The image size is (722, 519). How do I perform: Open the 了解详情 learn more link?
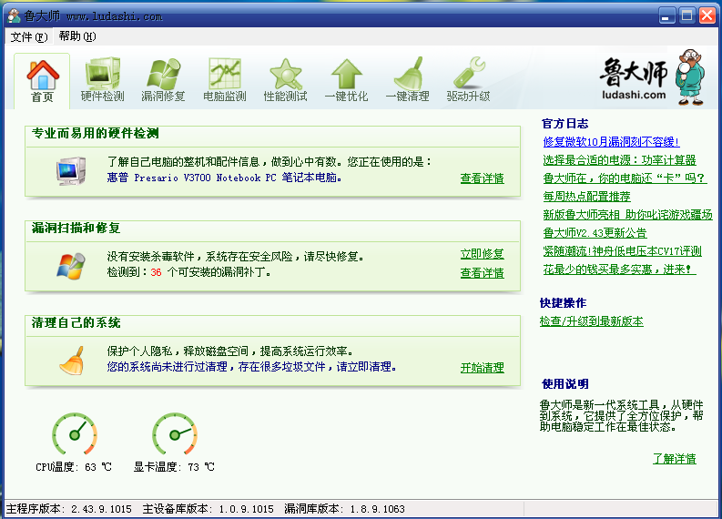[x=674, y=458]
